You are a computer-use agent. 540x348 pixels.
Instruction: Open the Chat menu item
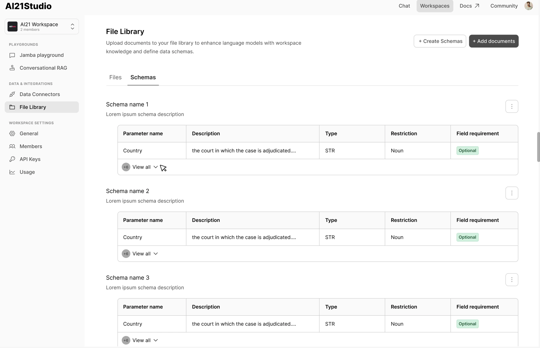click(x=404, y=6)
